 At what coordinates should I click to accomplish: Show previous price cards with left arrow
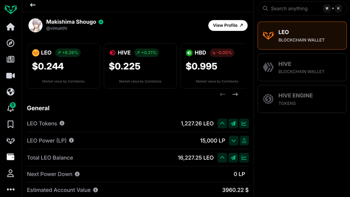tap(222, 94)
